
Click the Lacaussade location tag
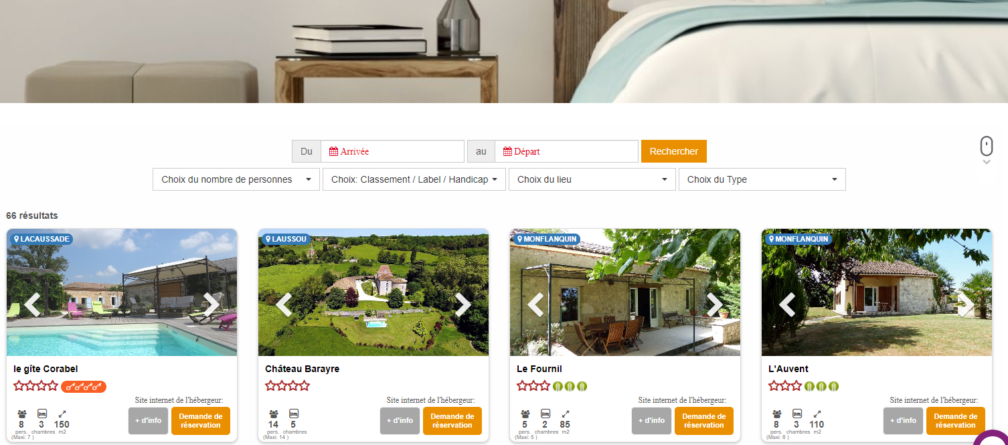41,239
